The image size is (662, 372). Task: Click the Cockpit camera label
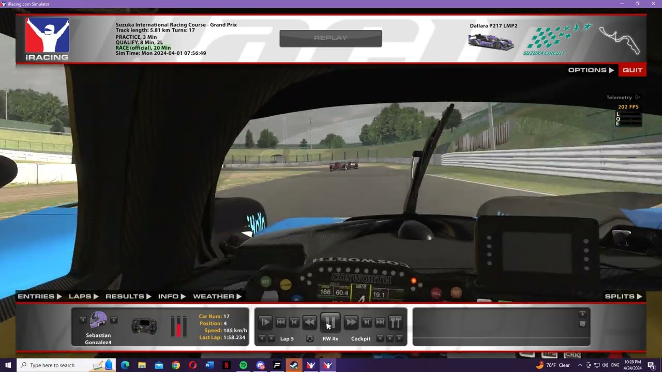360,339
